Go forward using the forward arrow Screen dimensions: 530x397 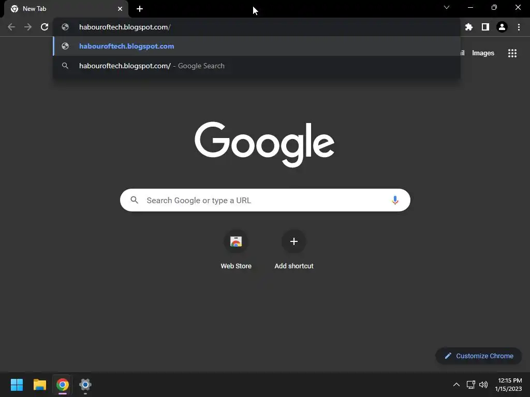point(28,27)
